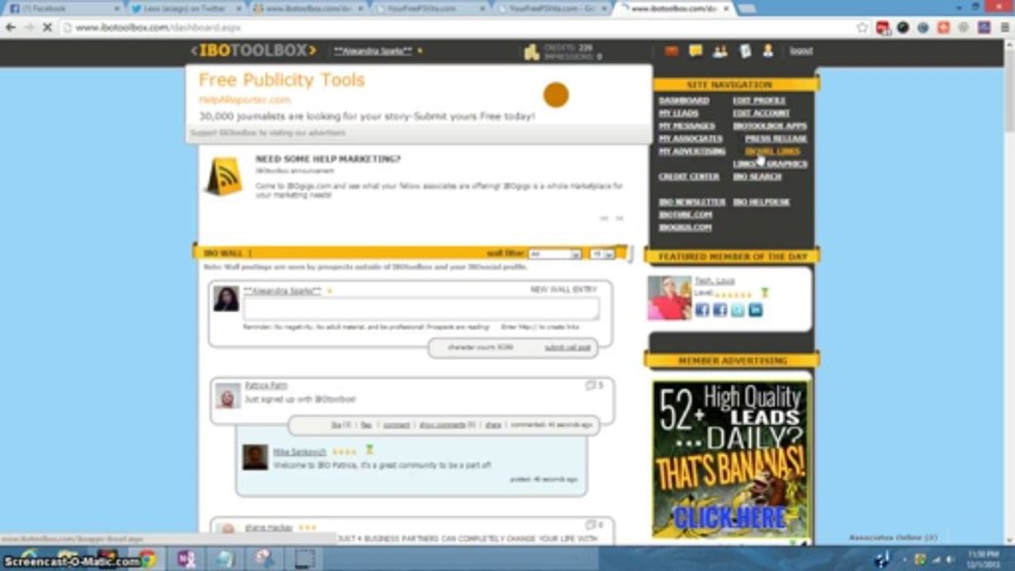1015x571 pixels.
Task: Open the associates people icon in header
Action: click(x=720, y=51)
